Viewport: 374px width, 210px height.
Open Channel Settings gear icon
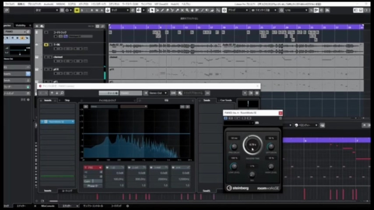pyautogui.click(x=257, y=93)
